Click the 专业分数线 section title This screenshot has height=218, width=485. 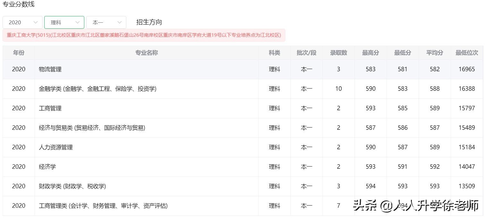19,4
